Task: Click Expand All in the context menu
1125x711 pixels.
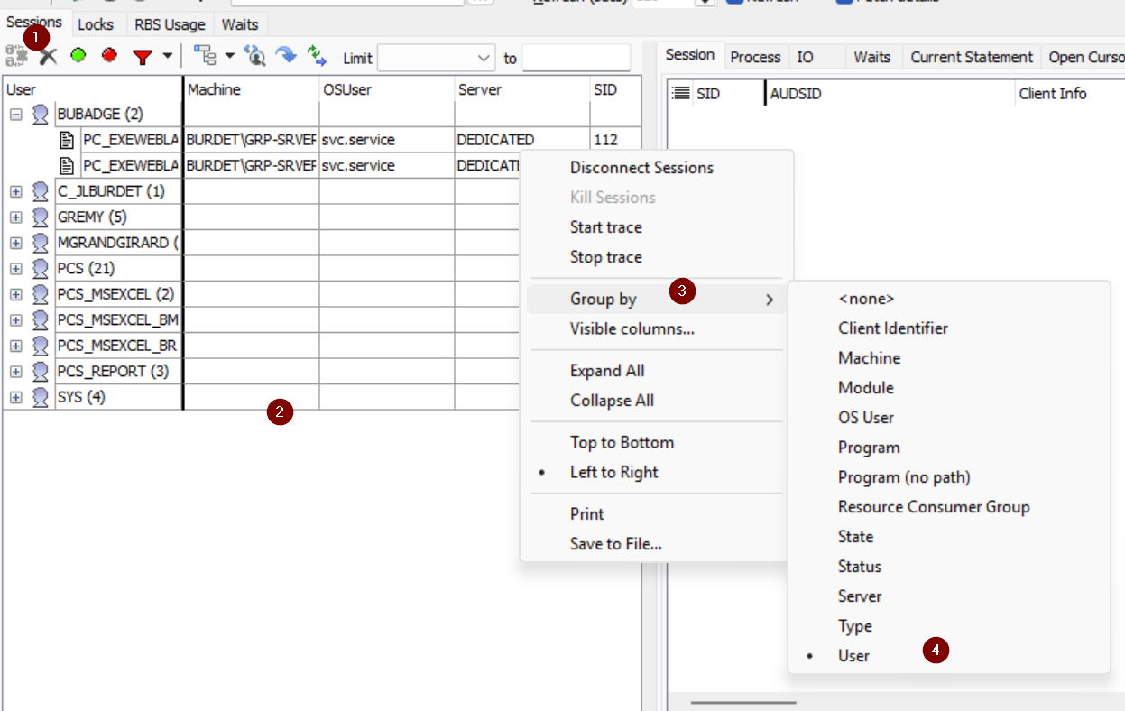Action: pos(607,371)
